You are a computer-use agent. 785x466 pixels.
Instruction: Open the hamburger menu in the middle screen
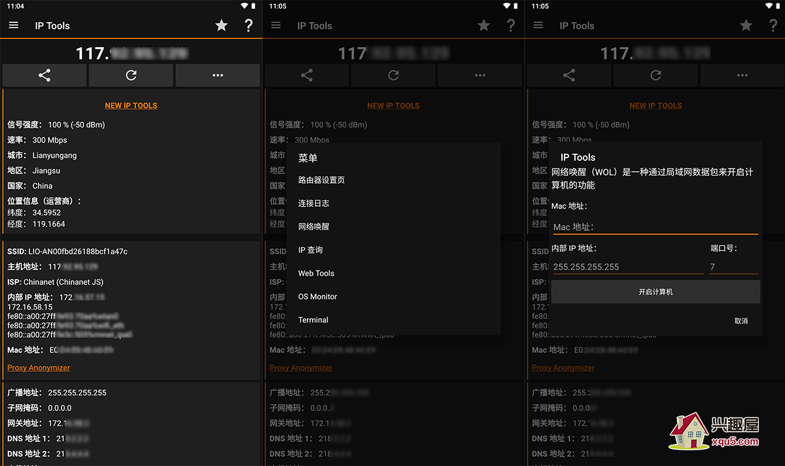tap(276, 25)
